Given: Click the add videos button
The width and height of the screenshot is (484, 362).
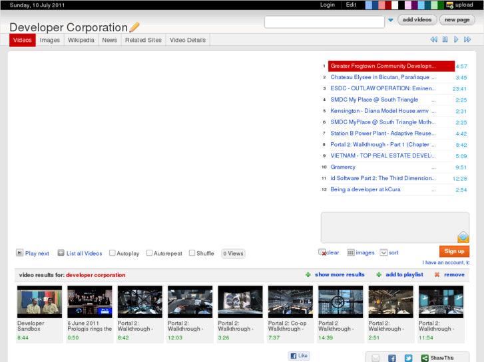Looking at the screenshot, I should pos(417,20).
